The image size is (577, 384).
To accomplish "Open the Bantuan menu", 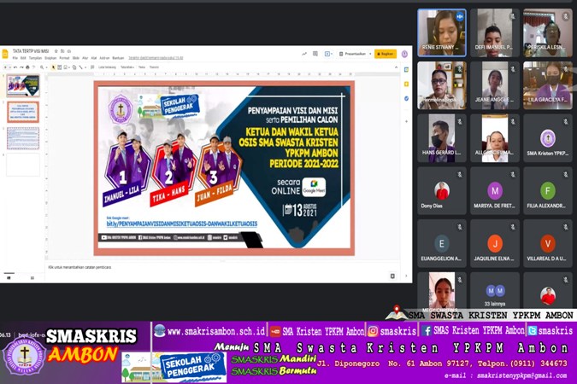I will (118, 58).
